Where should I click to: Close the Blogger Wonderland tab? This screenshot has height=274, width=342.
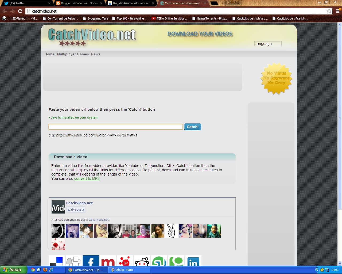tap(101, 3)
